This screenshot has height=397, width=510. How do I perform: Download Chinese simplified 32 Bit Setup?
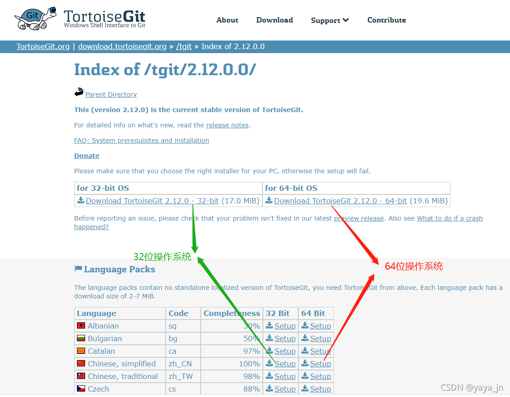pyautogui.click(x=285, y=364)
